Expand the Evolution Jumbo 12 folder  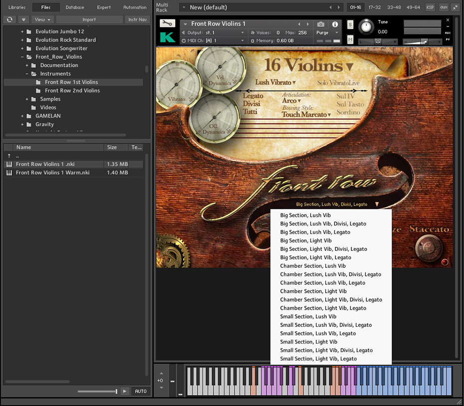[x=22, y=31]
